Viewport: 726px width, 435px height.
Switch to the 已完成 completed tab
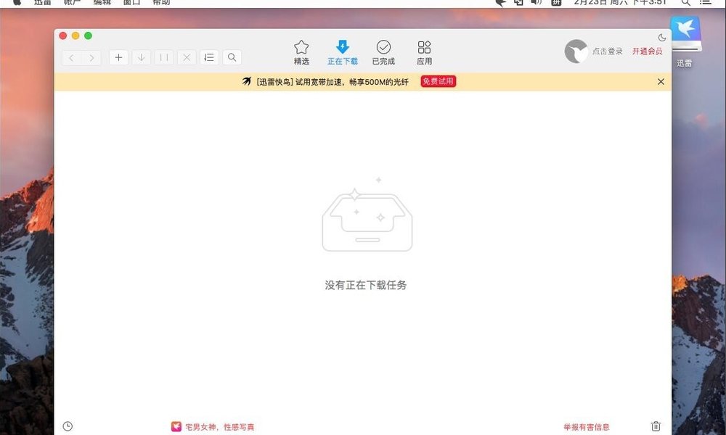point(384,51)
